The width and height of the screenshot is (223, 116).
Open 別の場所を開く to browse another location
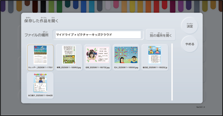click(x=161, y=35)
